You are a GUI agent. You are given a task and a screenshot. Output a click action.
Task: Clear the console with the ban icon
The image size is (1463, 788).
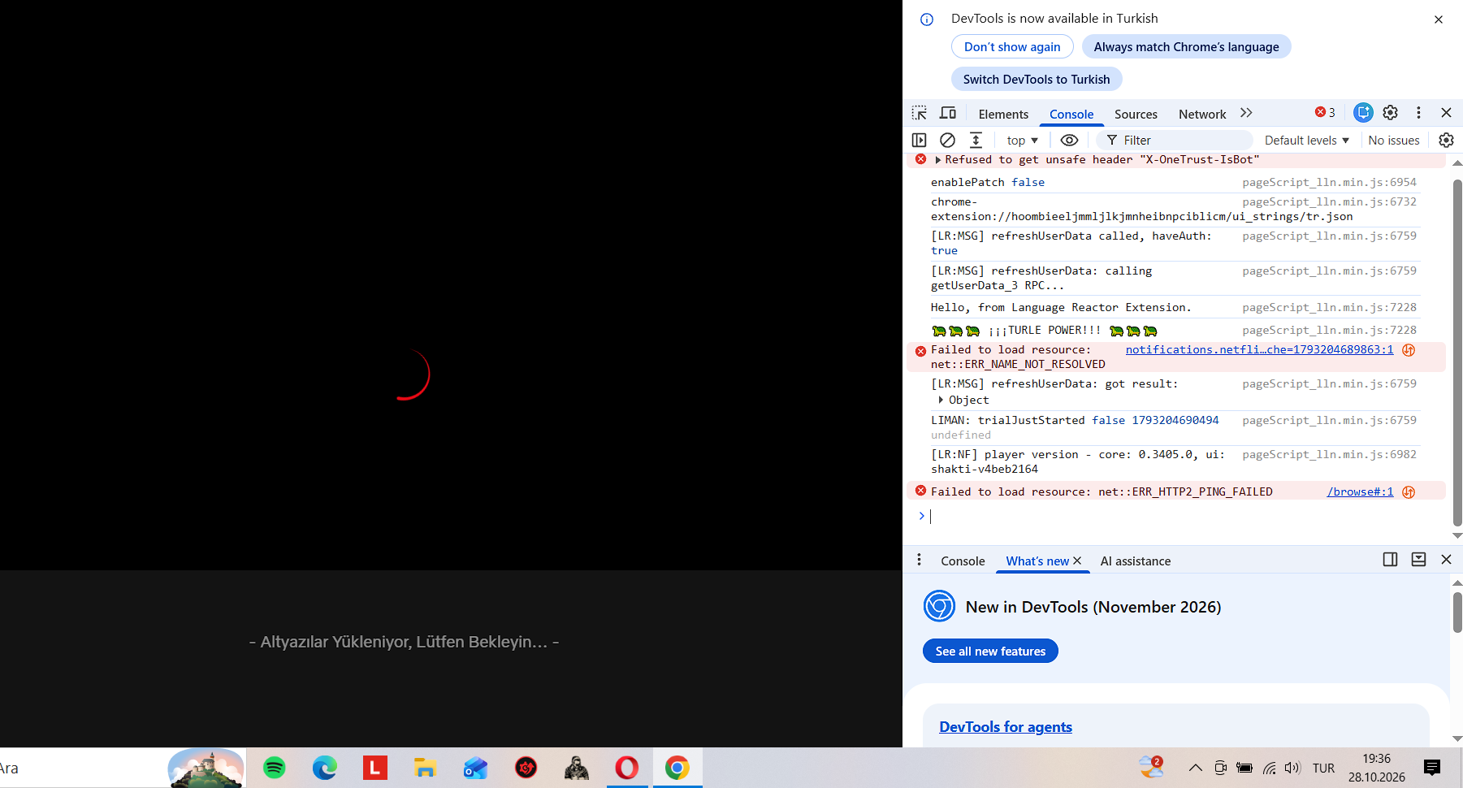click(947, 141)
